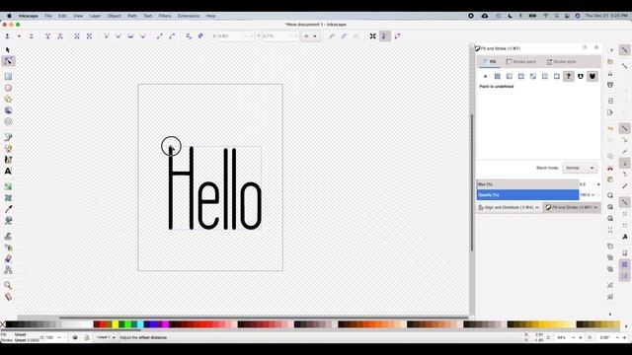
Task: Select the Node editing tool
Action: [8, 61]
